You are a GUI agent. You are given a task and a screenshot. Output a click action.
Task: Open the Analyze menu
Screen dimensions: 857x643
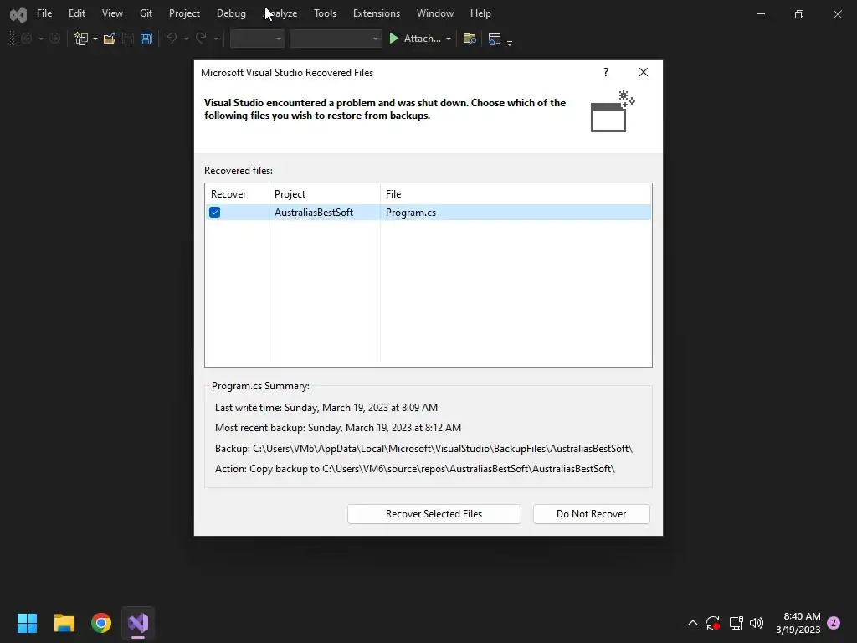pos(280,13)
